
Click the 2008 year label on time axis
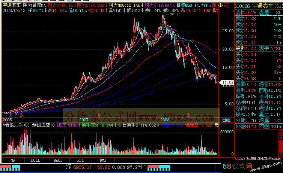(165, 120)
